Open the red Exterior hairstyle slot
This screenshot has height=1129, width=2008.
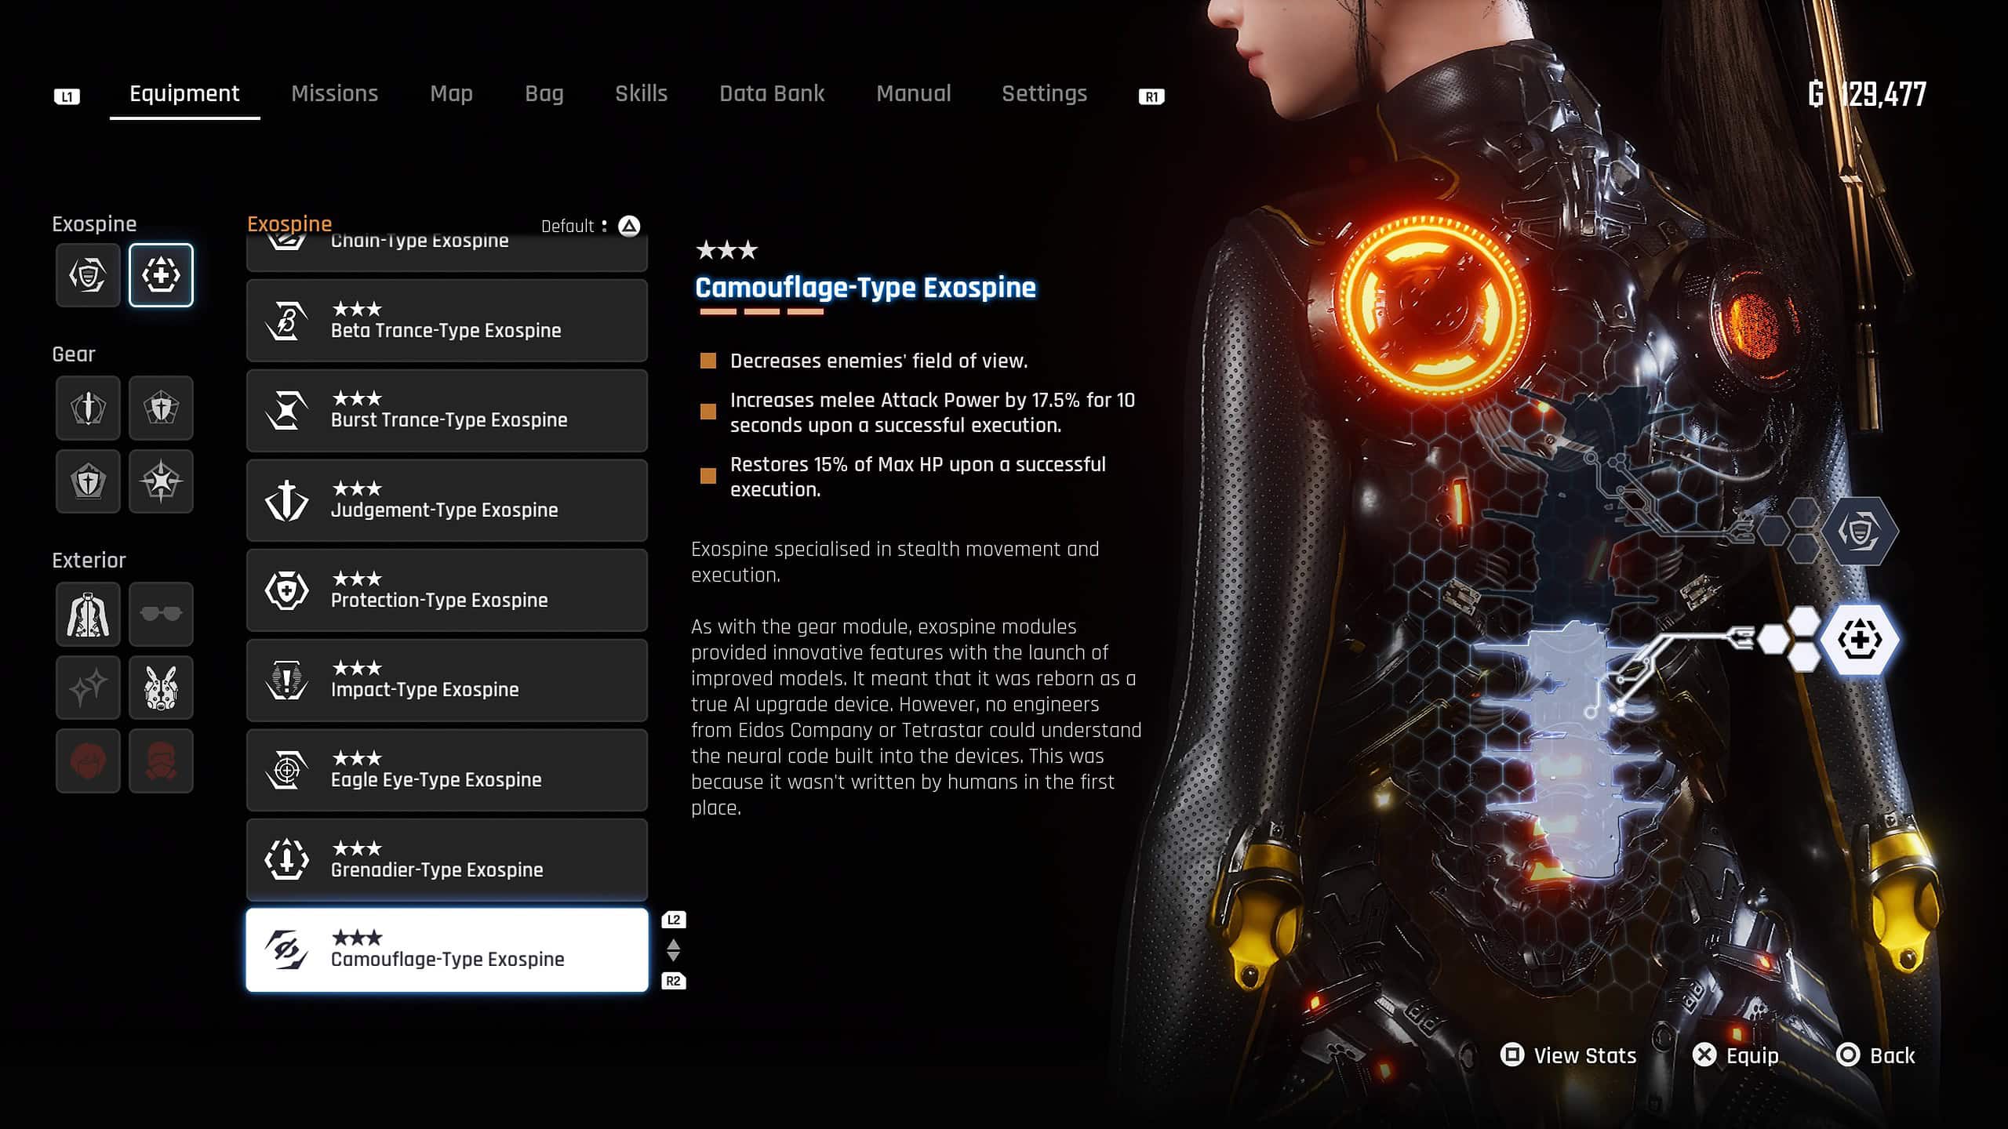click(88, 761)
